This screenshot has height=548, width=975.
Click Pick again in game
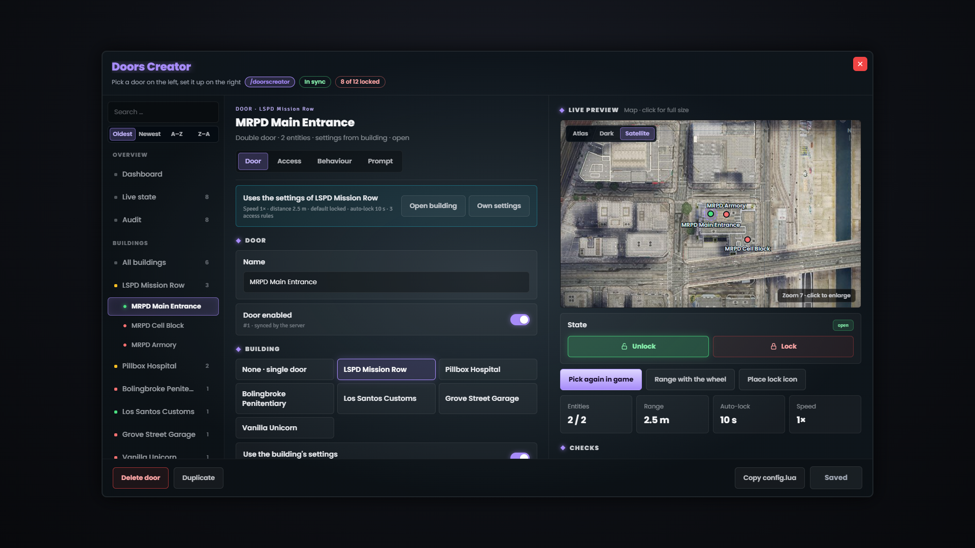[x=601, y=380]
